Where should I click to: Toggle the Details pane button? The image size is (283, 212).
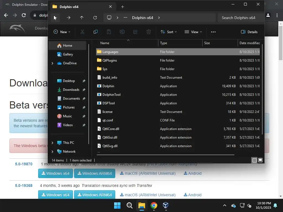coord(249,32)
